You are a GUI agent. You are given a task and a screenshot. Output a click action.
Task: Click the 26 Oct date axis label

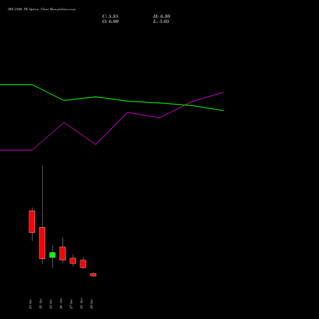click(61, 304)
